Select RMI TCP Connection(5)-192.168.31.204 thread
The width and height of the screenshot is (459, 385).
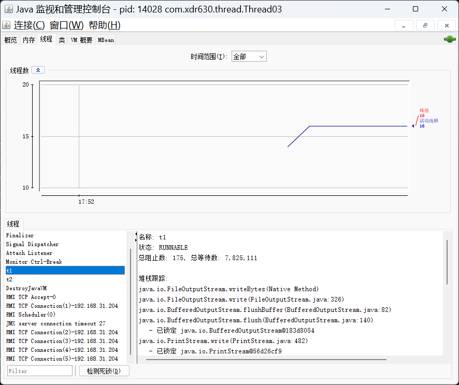tap(65, 359)
